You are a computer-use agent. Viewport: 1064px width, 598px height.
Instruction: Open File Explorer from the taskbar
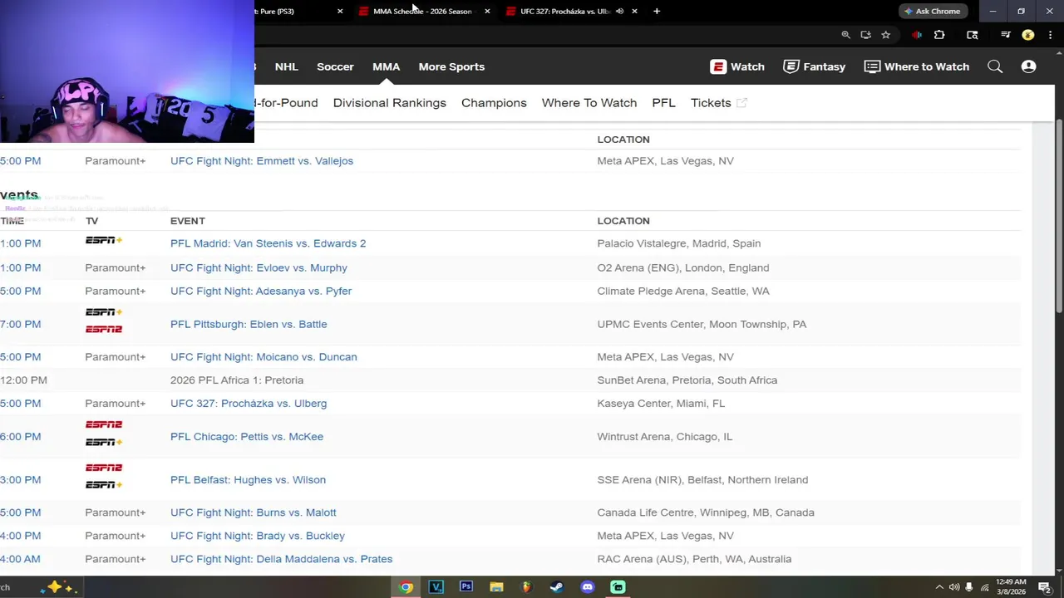[496, 587]
